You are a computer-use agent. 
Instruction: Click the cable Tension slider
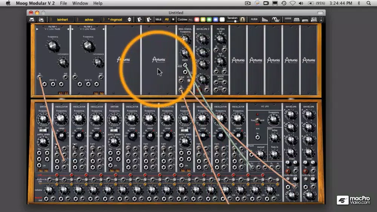[232, 21]
